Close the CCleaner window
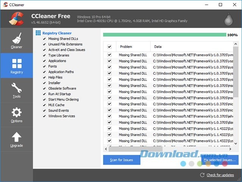Viewport: 242px width, 182px height. (x=234, y=5)
